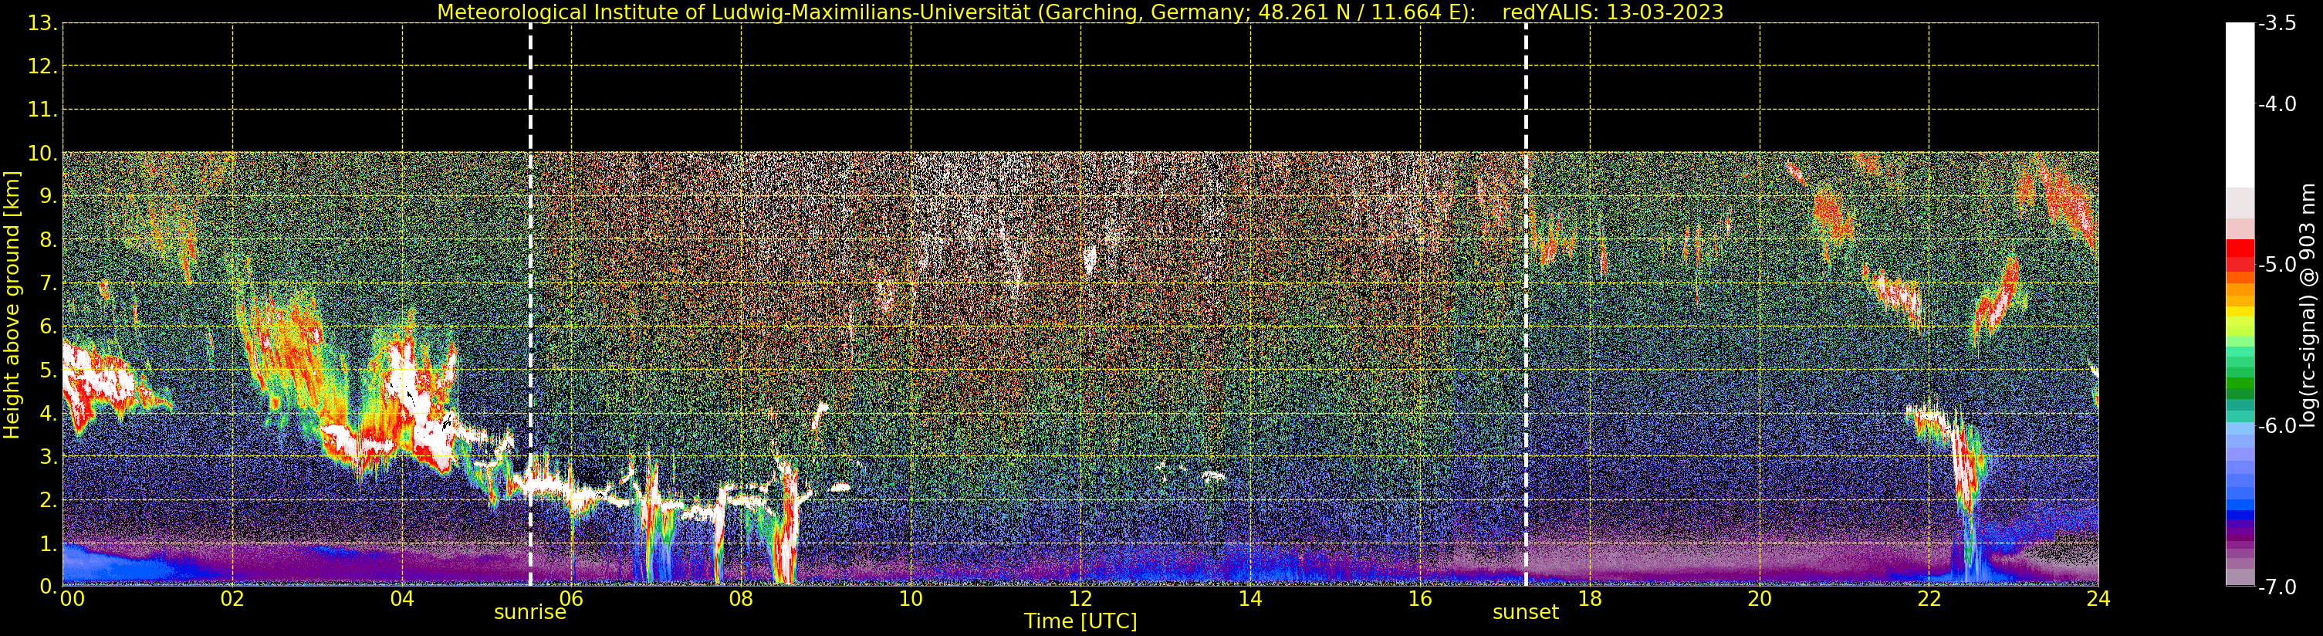Click the time axis tick label '12'

[x=1080, y=599]
